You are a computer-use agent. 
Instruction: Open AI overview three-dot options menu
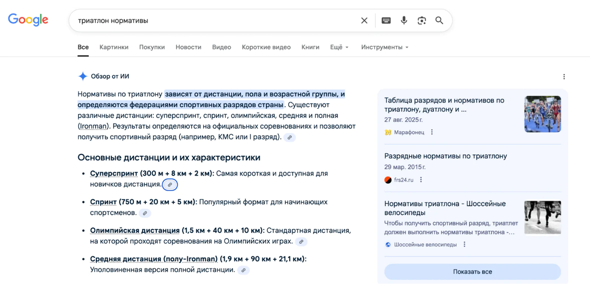point(564,77)
